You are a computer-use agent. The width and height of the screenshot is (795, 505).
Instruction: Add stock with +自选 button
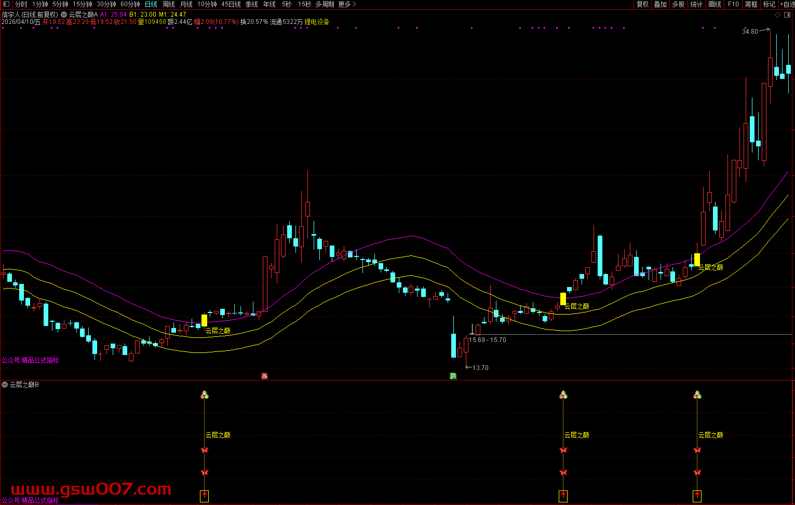point(787,4)
